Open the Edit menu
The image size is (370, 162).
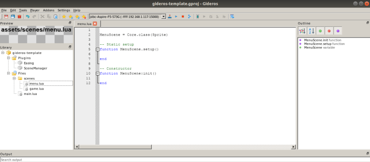point(13,10)
